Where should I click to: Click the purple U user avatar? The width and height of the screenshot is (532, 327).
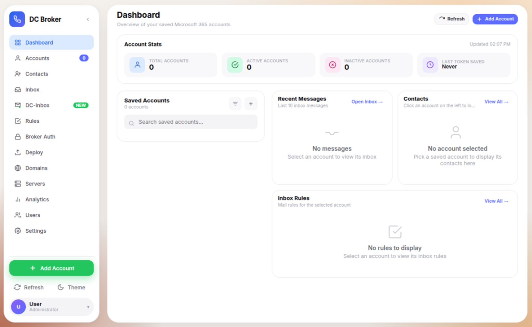click(19, 307)
